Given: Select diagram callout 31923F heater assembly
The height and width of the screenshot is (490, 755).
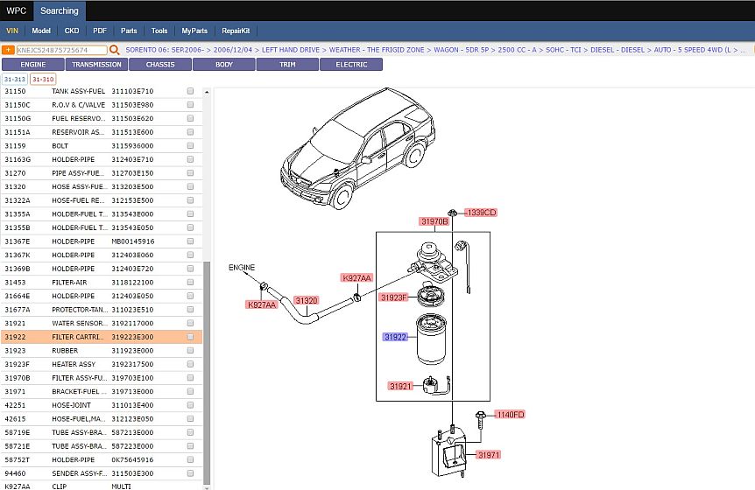Looking at the screenshot, I should 394,297.
